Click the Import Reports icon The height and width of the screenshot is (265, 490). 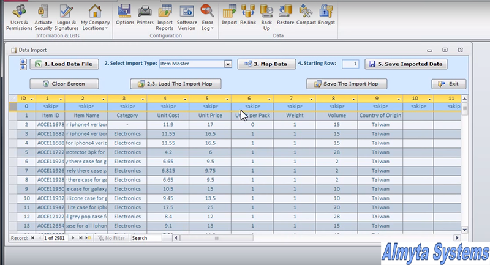click(x=165, y=15)
